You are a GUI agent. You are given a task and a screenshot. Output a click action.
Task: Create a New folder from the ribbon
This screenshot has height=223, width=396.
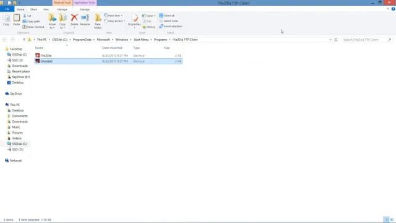pyautogui.click(x=98, y=21)
